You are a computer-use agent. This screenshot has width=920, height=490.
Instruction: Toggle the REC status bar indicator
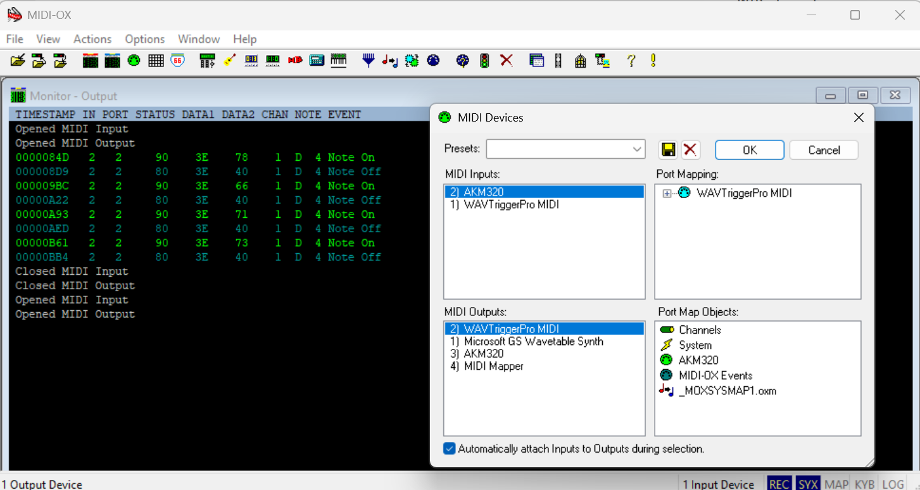[x=779, y=484]
